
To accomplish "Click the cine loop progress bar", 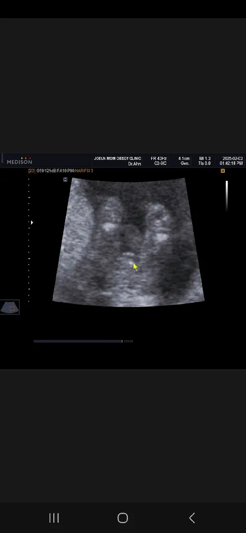I will [x=78, y=342].
